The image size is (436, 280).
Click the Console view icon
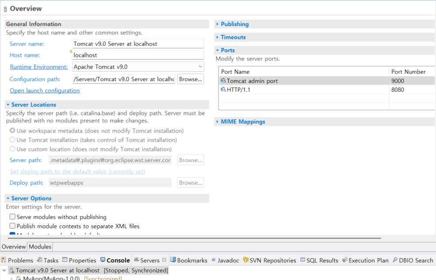click(103, 260)
